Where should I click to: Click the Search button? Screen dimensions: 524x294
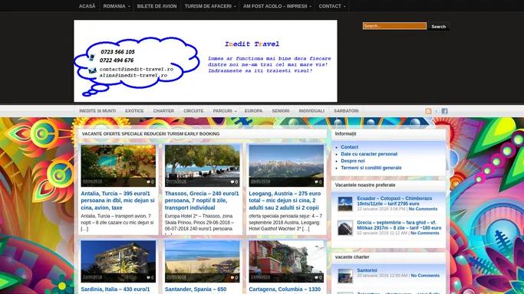point(438,26)
